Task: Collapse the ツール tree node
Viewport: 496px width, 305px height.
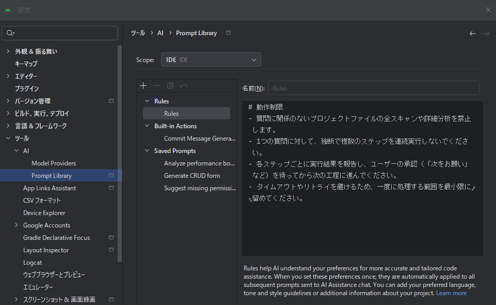Action: [x=8, y=139]
